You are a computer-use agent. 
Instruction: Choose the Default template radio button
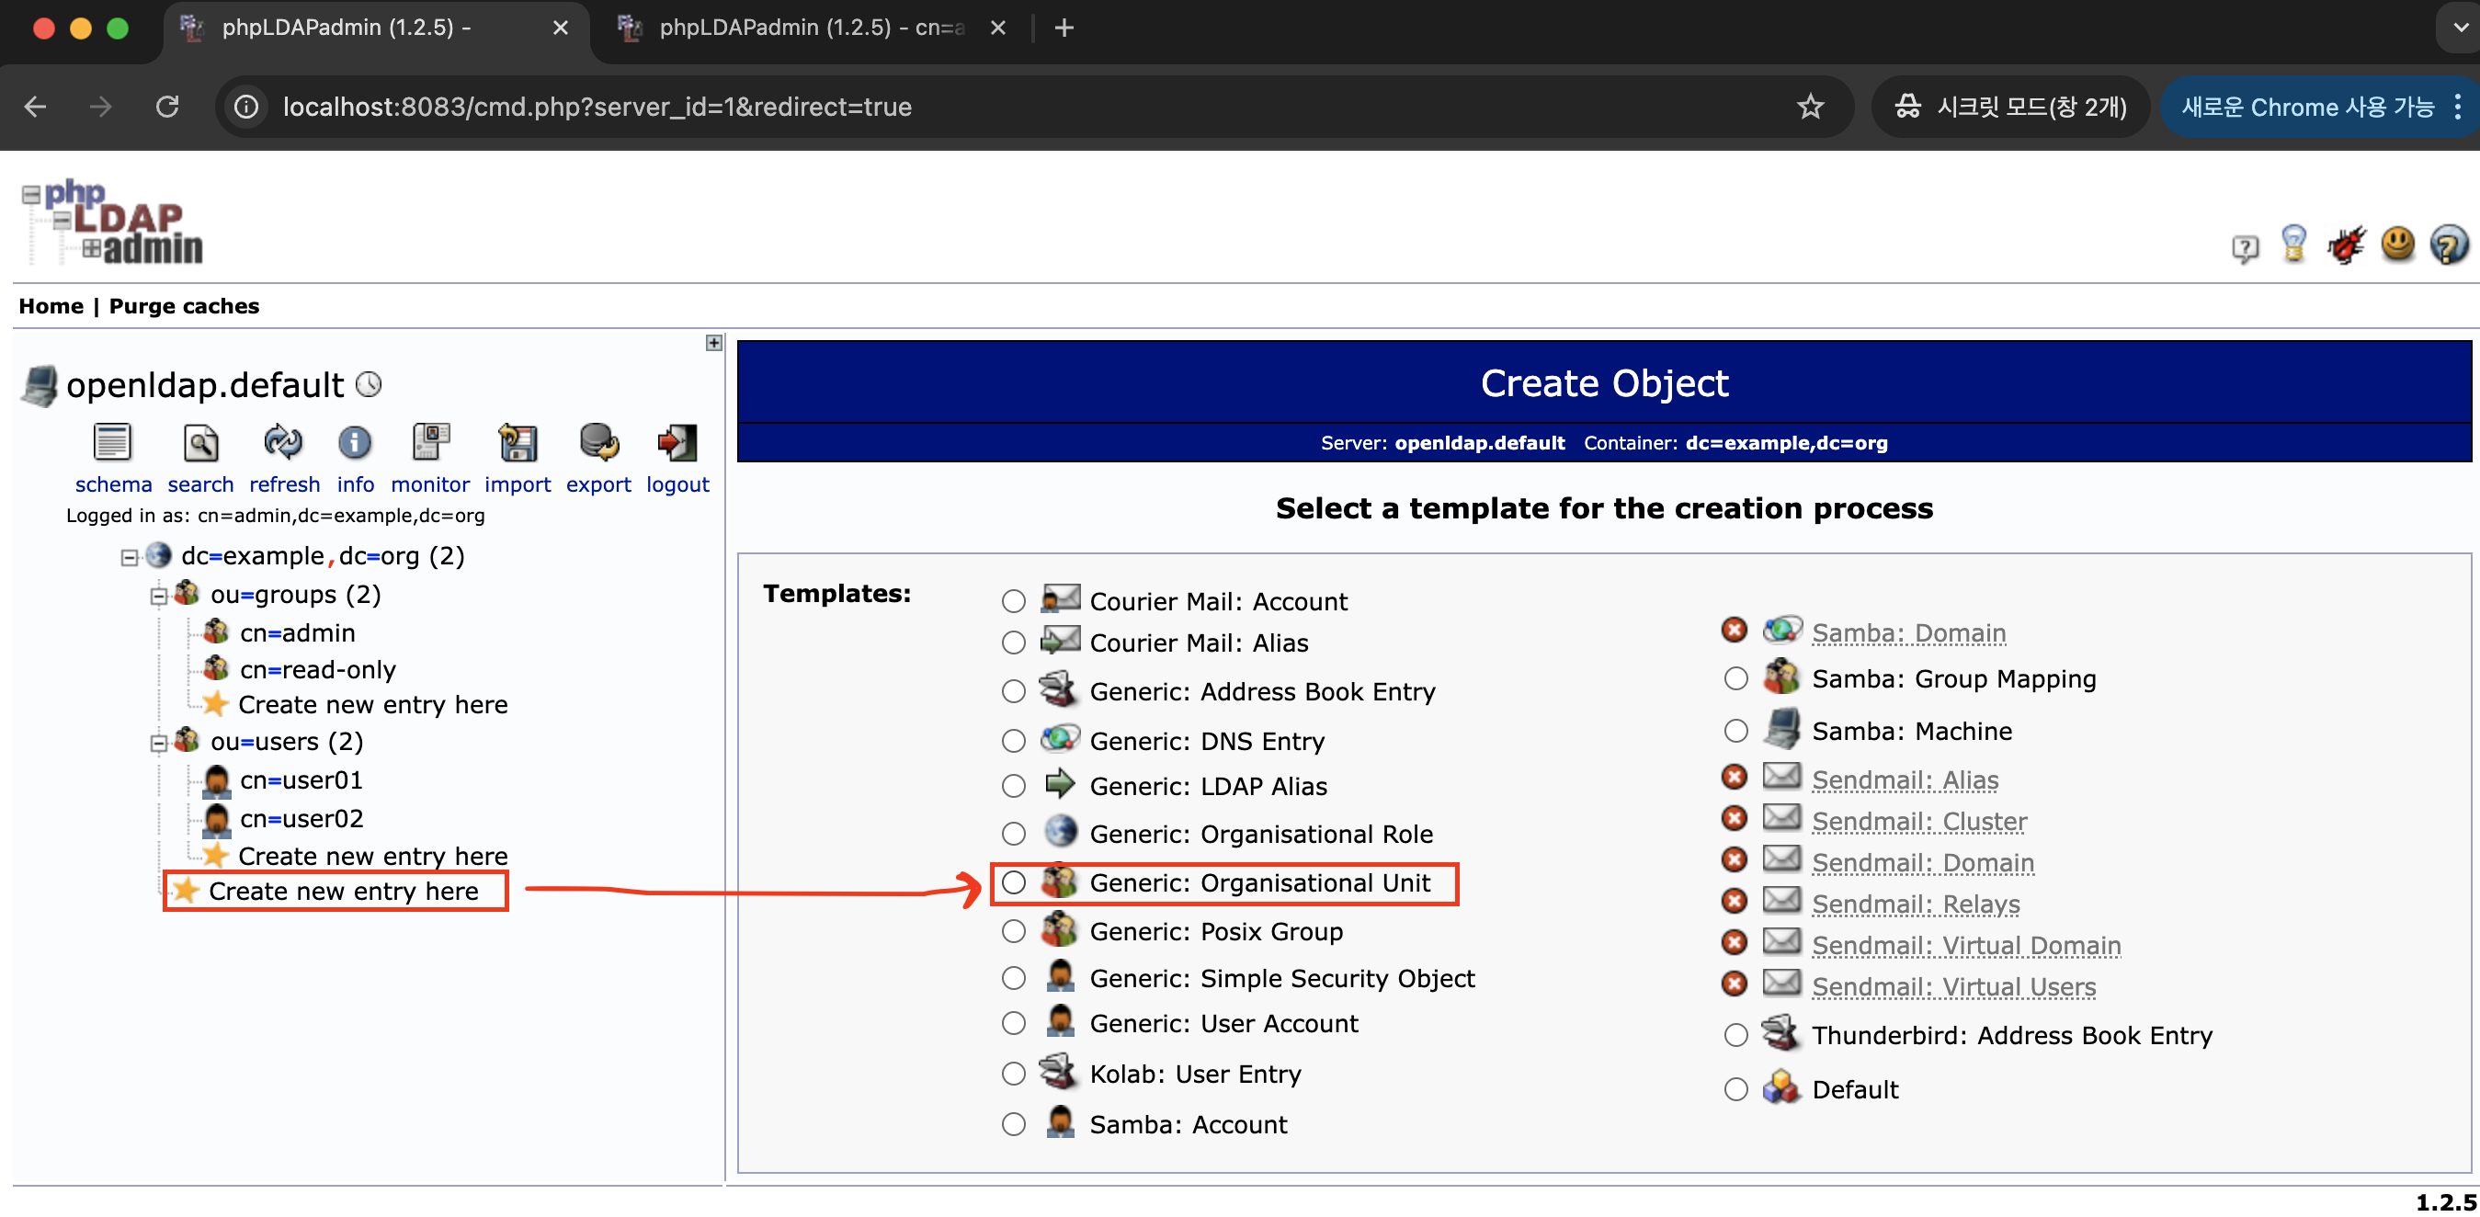click(x=1735, y=1090)
